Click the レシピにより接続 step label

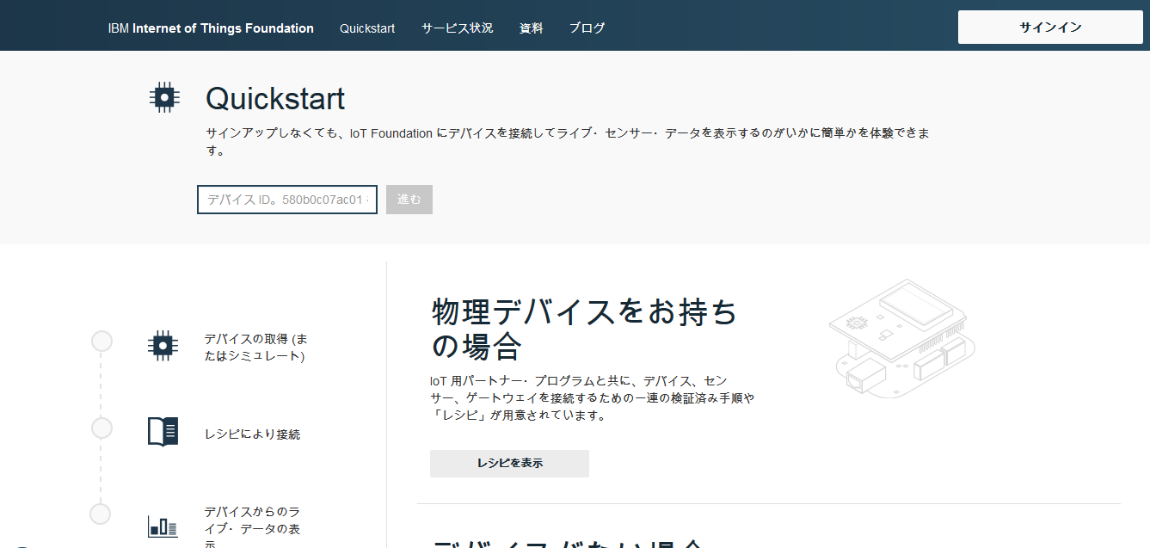[x=252, y=434]
